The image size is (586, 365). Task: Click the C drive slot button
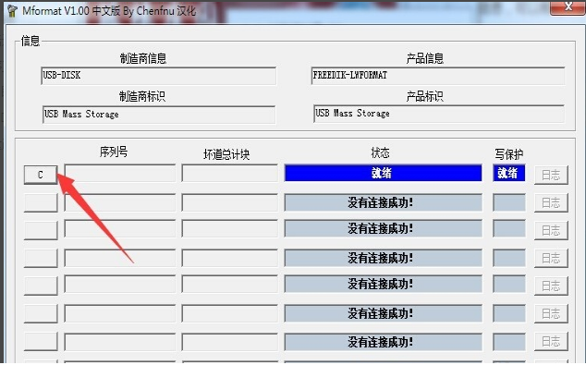(x=41, y=175)
